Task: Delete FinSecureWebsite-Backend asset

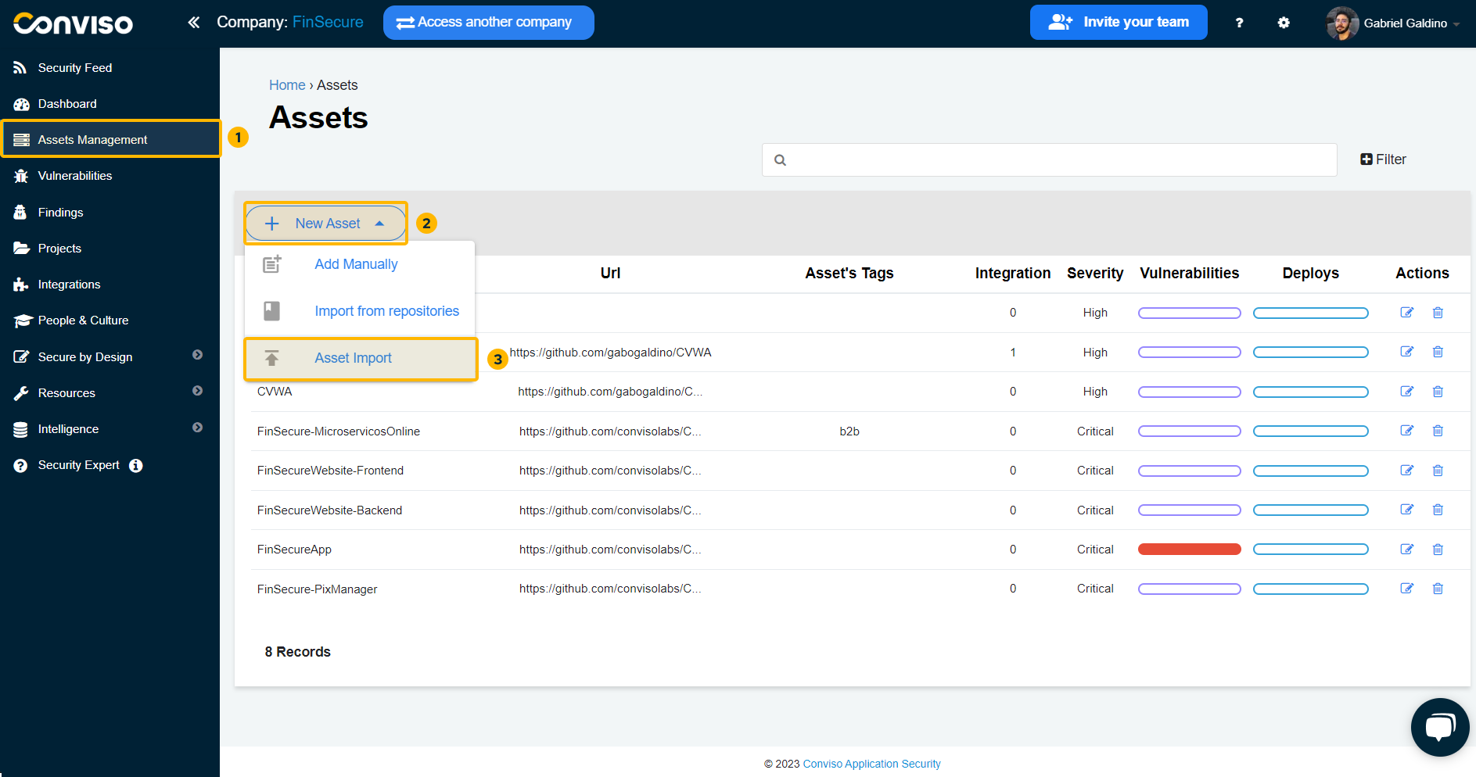Action: [1438, 510]
